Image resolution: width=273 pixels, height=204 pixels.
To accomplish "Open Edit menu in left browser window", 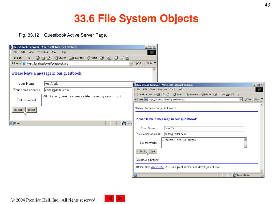I will point(23,52).
